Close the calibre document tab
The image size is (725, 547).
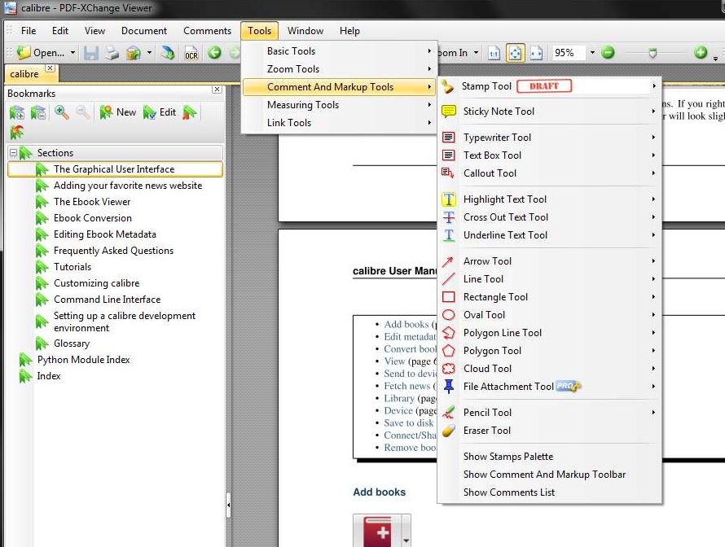pos(50,68)
